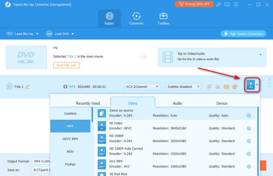Click the film strip icon beside MP4
The width and height of the screenshot is (273, 176).
tap(65, 86)
